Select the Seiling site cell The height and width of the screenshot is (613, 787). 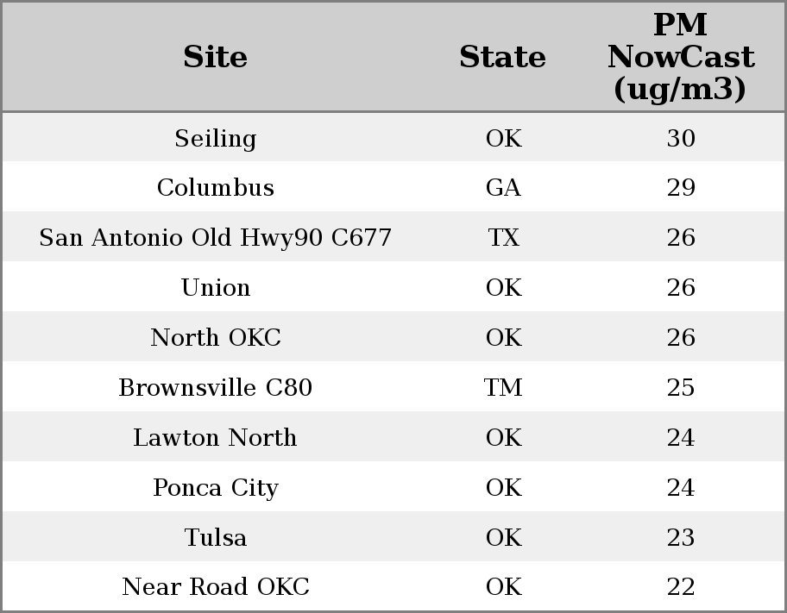216,138
